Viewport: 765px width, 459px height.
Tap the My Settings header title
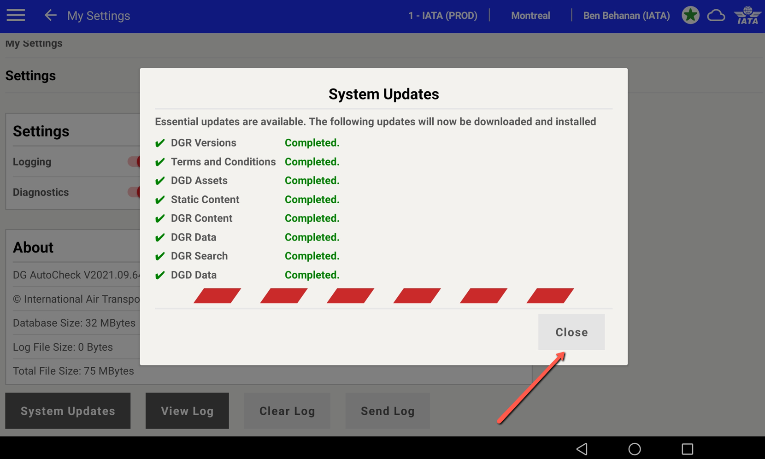point(99,16)
